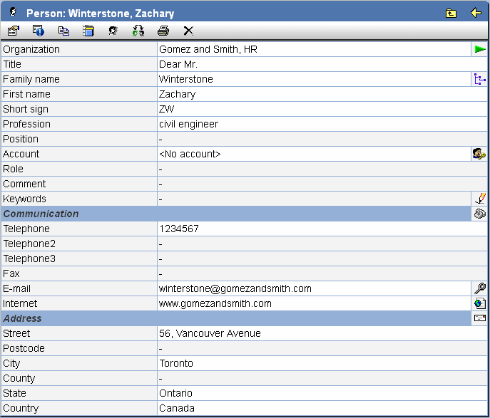Edit keywords with the pencil icon

pos(480,199)
